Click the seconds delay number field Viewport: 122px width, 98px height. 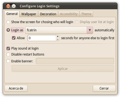click(42, 38)
